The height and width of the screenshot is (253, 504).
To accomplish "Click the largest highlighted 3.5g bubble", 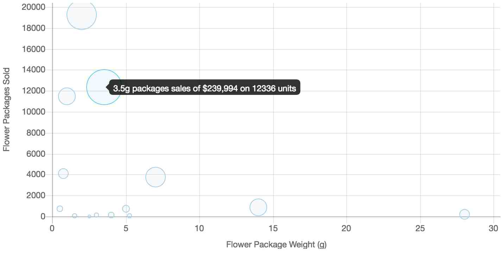I will 104,87.
